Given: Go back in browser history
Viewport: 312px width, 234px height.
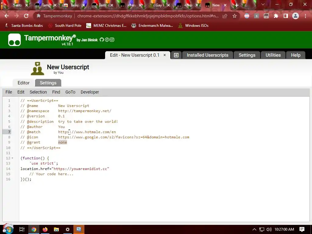Looking at the screenshot, I should (x=7, y=16).
